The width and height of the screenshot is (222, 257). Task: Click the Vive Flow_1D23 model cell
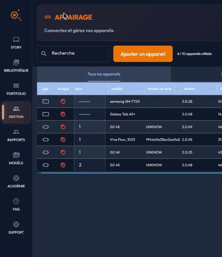[122, 139]
